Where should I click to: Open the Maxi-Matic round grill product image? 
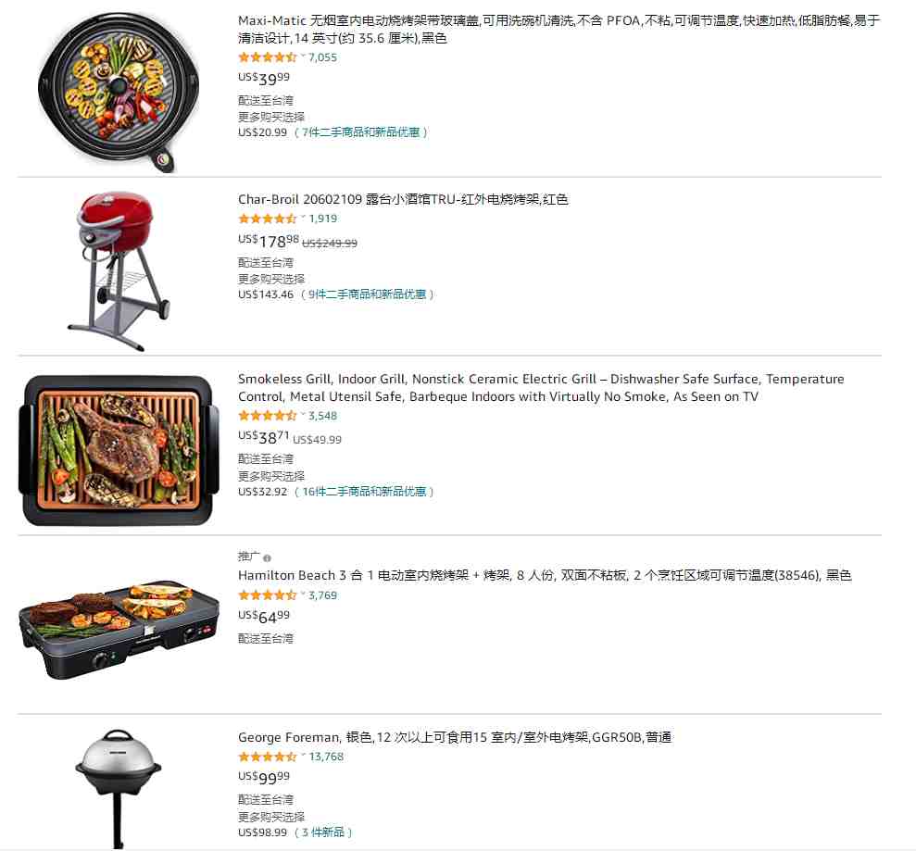pos(119,92)
